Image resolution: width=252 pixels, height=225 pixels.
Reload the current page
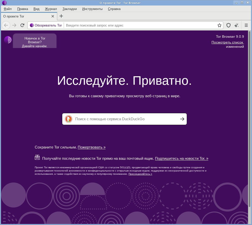(22, 25)
